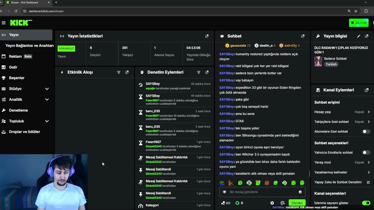This screenshot has height=210, width=374.
Task: Click the stream category thumbnail image
Action: pos(318,62)
